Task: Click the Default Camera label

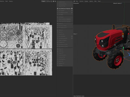Action: (x=117, y=3)
